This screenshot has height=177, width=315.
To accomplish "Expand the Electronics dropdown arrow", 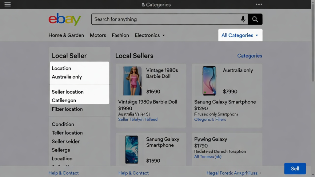I will tap(164, 35).
